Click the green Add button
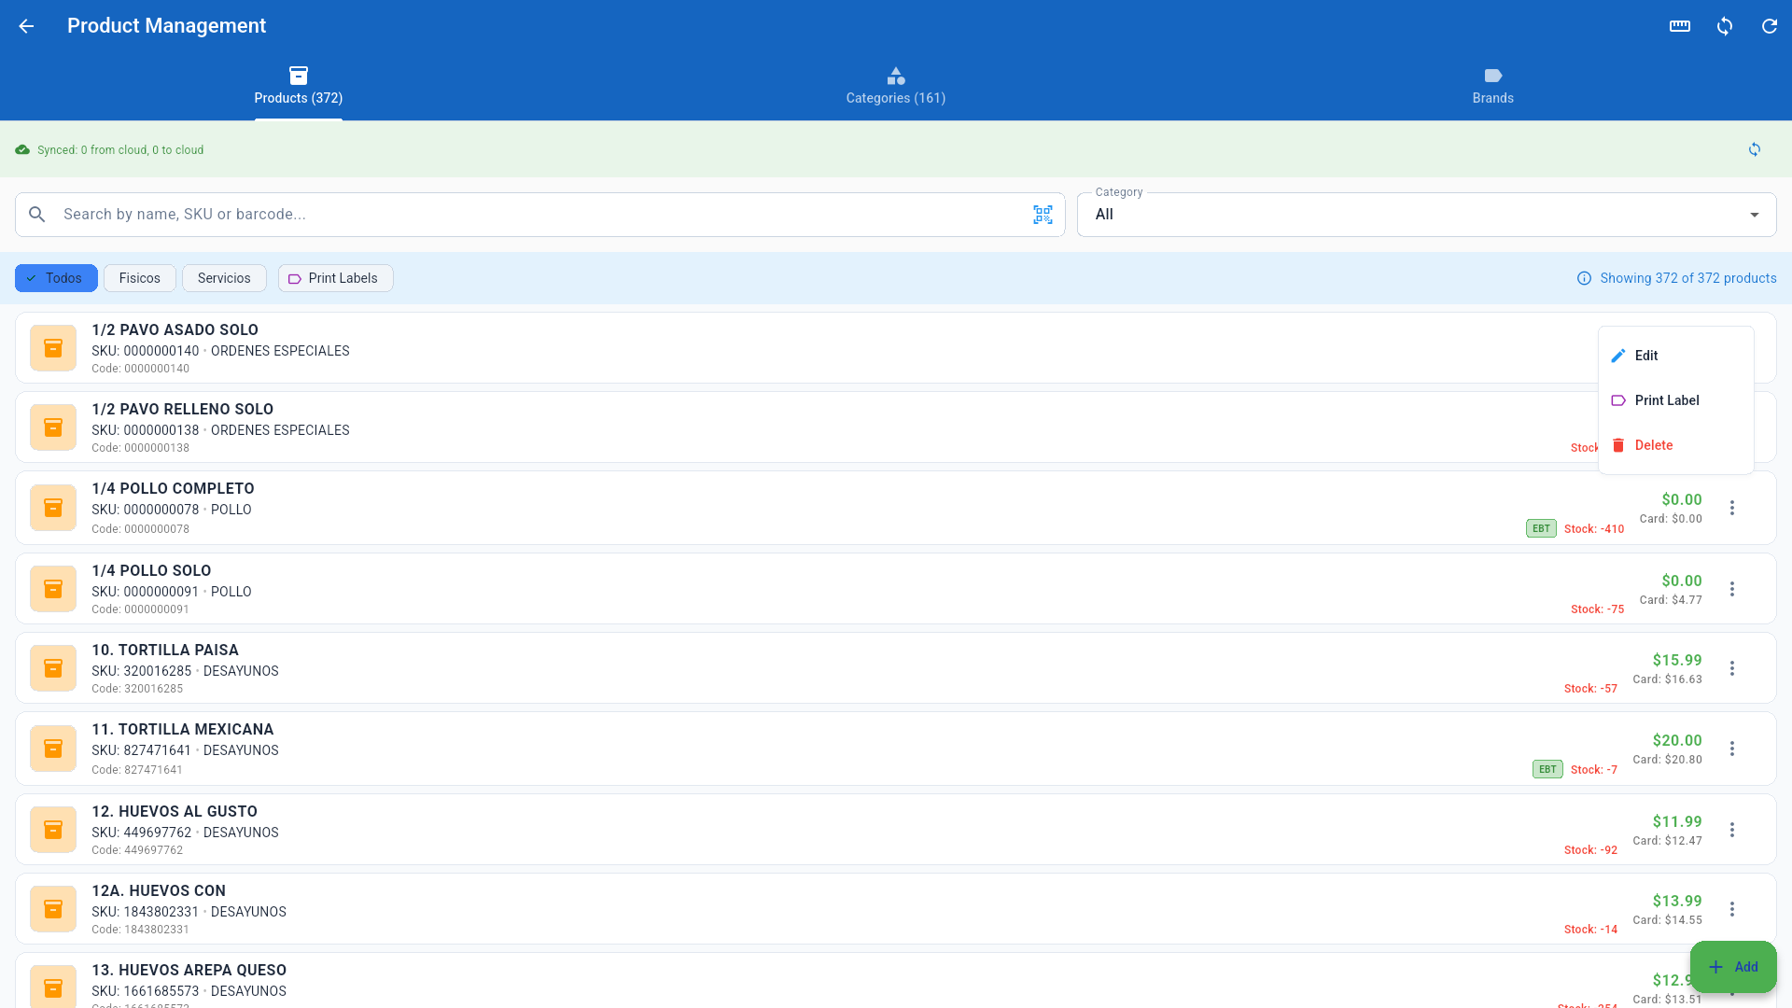Image resolution: width=1792 pixels, height=1008 pixels. pyautogui.click(x=1733, y=967)
